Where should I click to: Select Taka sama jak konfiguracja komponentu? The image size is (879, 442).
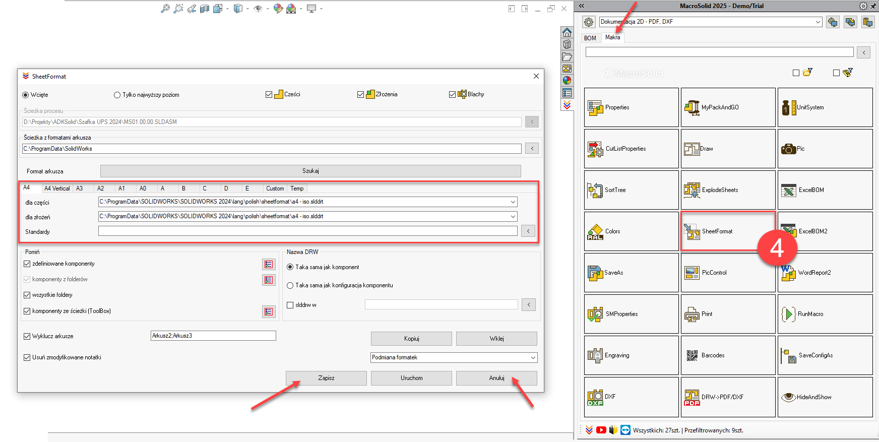(x=290, y=285)
